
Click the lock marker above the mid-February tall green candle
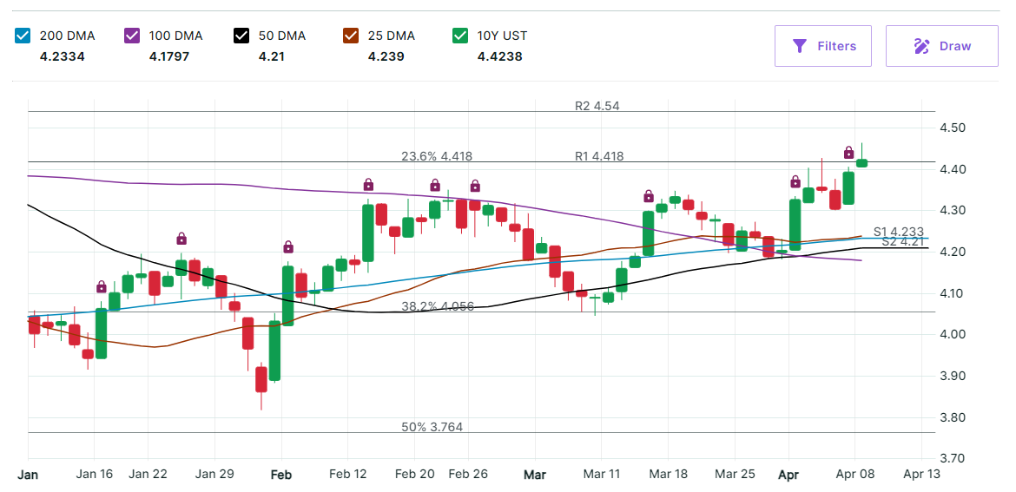[x=368, y=184]
